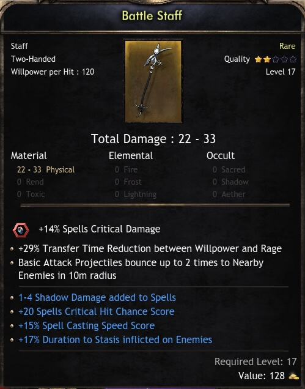Click the +15% Spell Casting Speed Score line
Image resolution: width=305 pixels, height=389 pixels.
tap(87, 326)
